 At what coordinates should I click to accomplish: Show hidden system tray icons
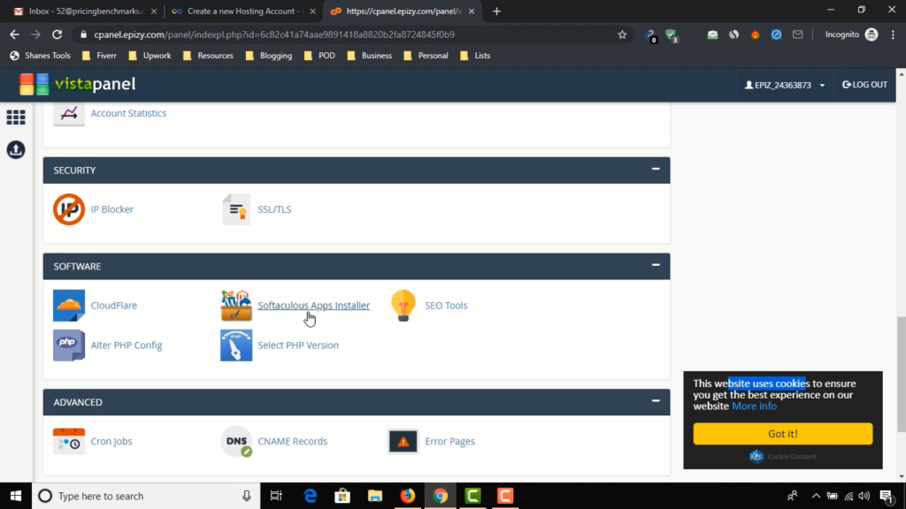click(816, 496)
